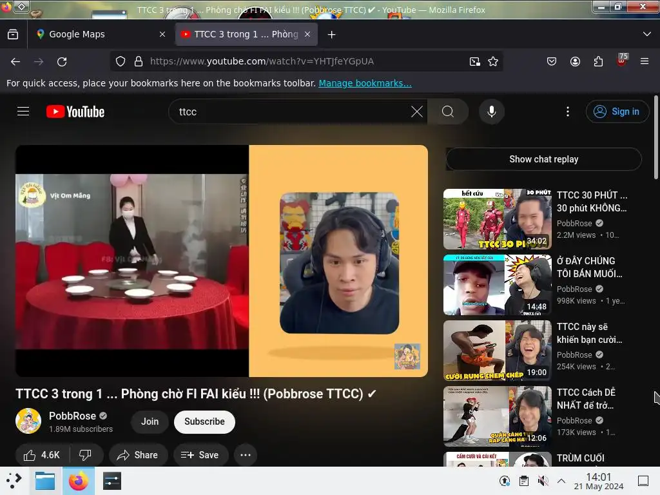This screenshot has height=495, width=660.
Task: Expand the list all tabs chevron
Action: tap(647, 34)
